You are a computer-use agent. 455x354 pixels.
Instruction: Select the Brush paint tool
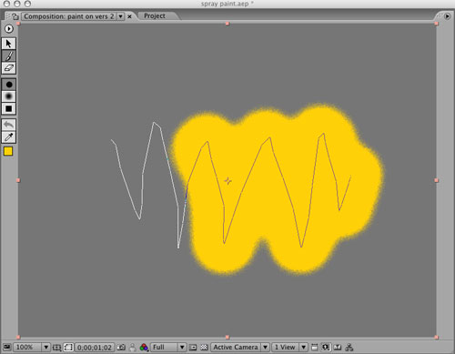point(8,56)
